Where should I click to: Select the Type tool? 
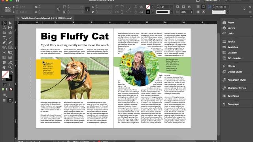(x=4, y=38)
